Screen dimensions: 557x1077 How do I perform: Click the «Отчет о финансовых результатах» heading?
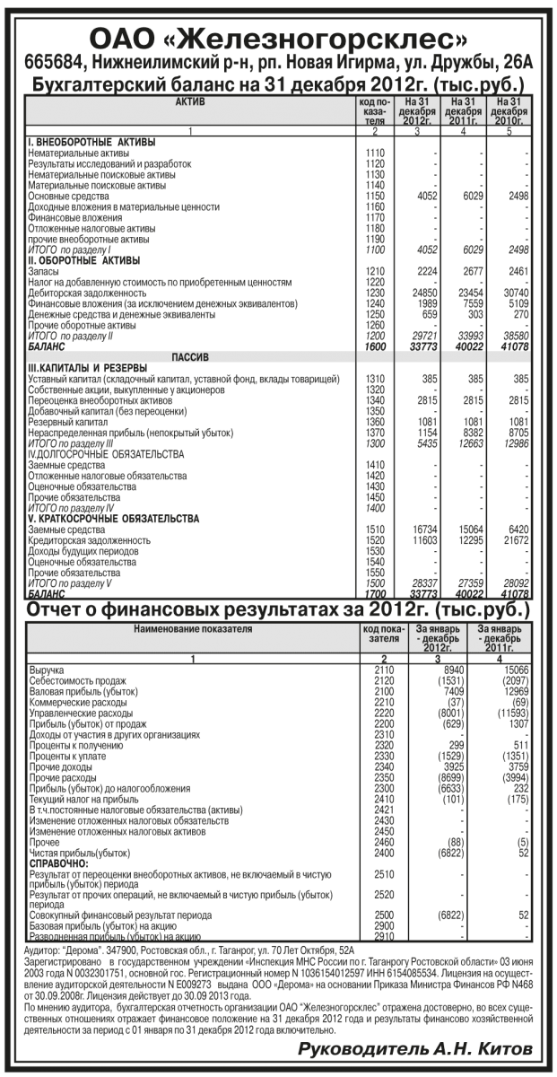[x=278, y=609]
